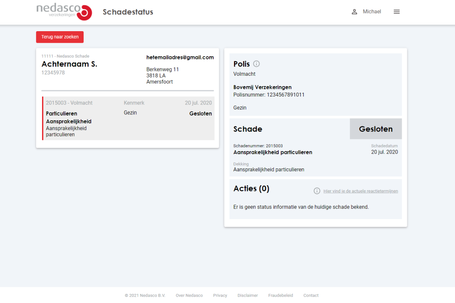
Task: Click the Dekking label in Schade panel
Action: 241,164
